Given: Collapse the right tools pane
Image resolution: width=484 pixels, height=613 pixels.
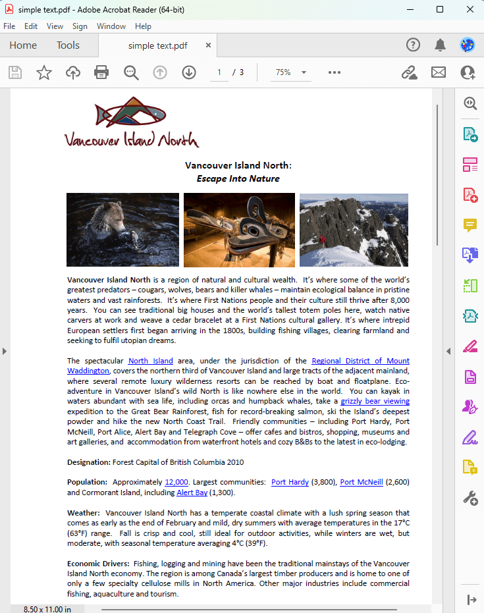Looking at the screenshot, I should [448, 351].
